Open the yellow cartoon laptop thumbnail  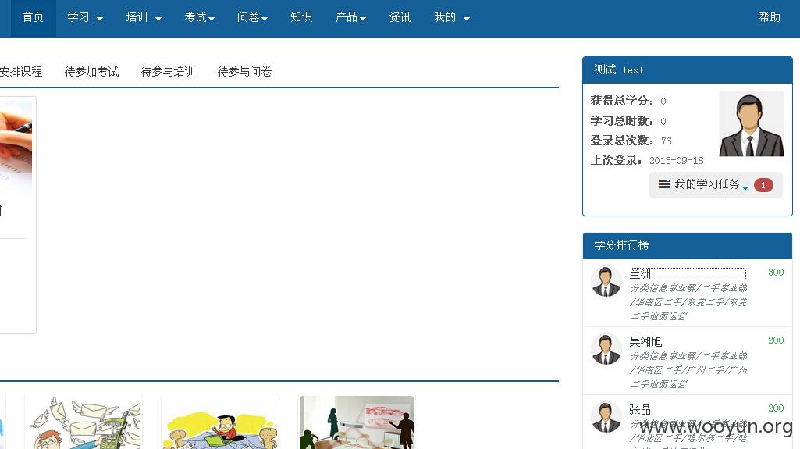220,422
